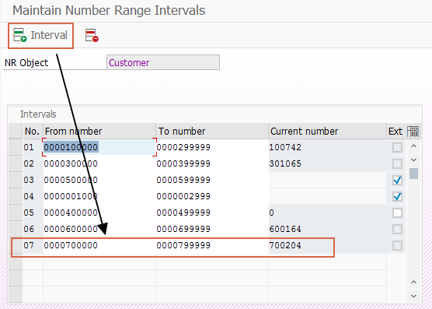Click To number 0000599999
The image size is (432, 309).
[x=212, y=180]
